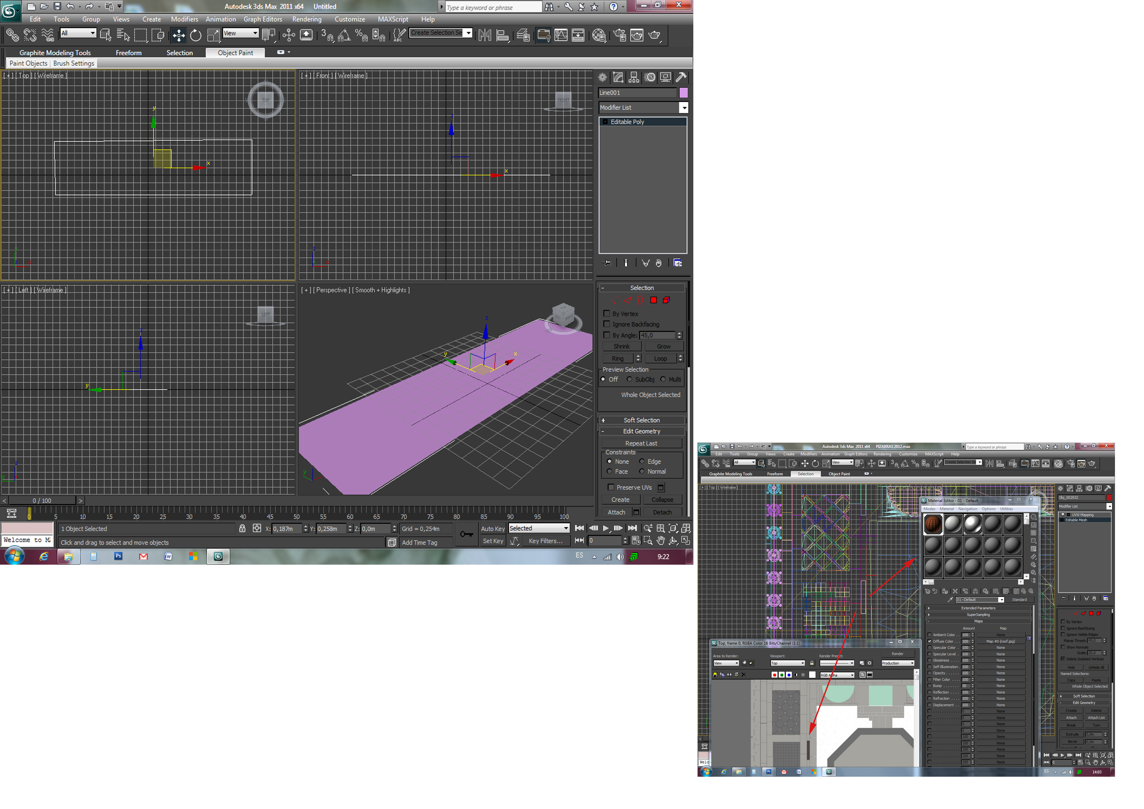Enable the By Vertex checkbox

coord(607,313)
